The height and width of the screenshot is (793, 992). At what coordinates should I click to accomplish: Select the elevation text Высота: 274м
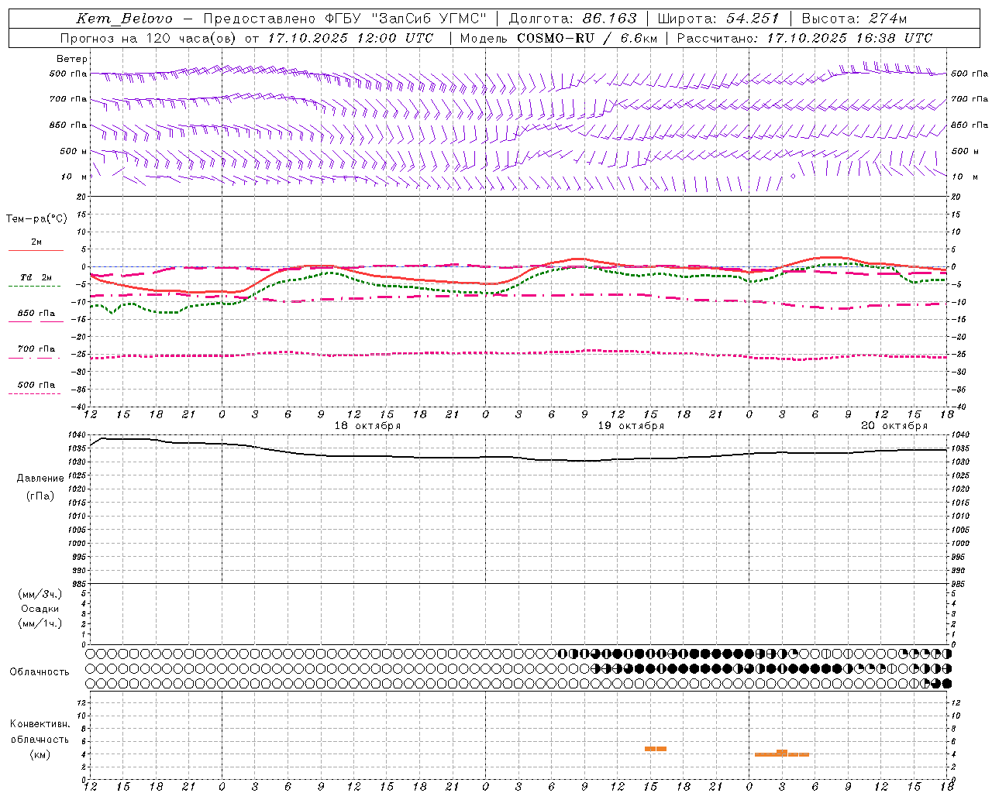pos(854,19)
